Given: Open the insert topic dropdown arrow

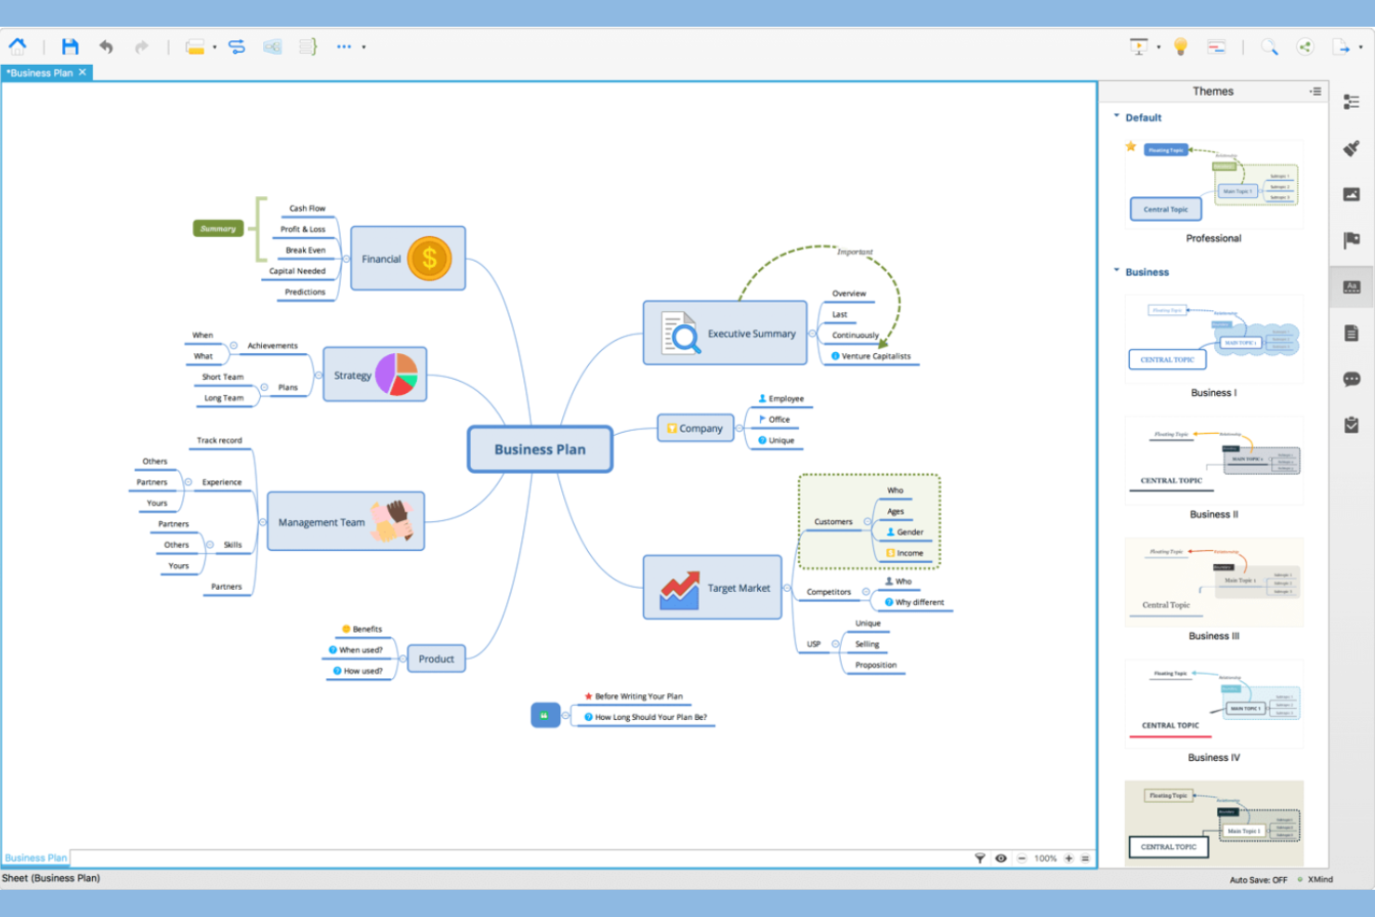Looking at the screenshot, I should (x=215, y=46).
